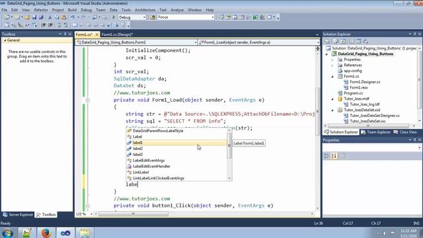Switch to the Form1.cs [Design] tab

[117, 34]
